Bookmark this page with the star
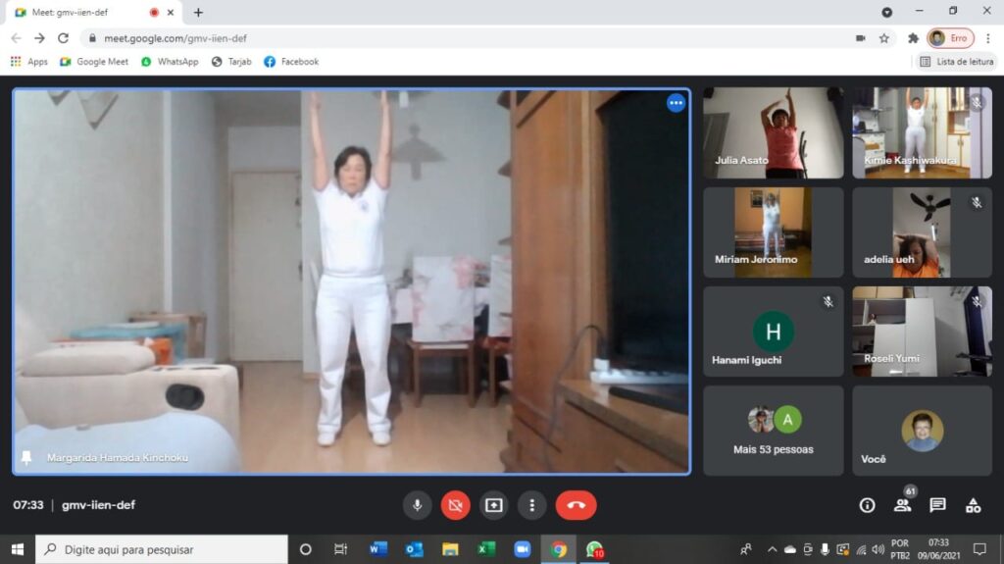This screenshot has width=1004, height=564. [884, 38]
